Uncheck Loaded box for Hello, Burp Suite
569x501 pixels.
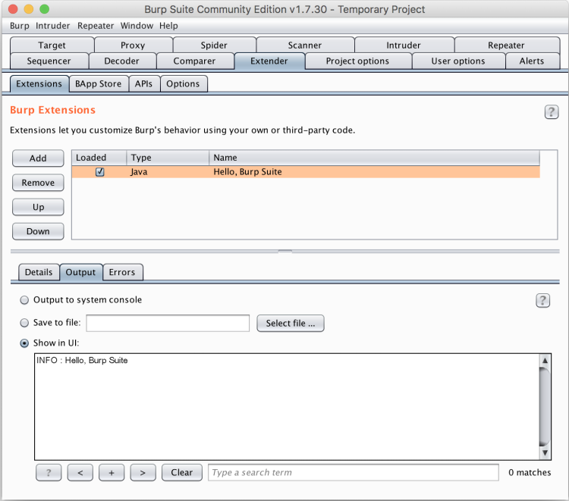click(100, 172)
